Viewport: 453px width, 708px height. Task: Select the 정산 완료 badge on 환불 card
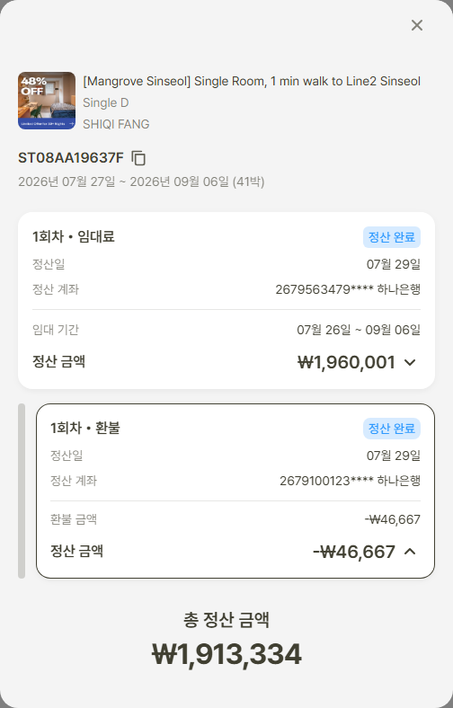[392, 429]
